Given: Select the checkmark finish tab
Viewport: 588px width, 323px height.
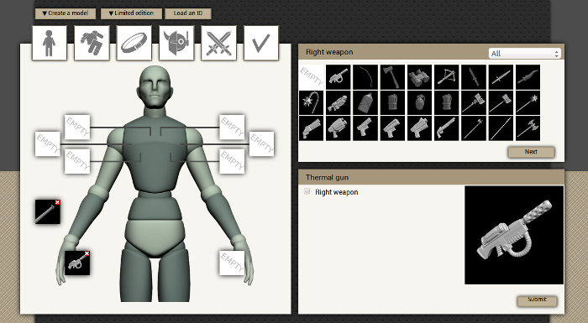Looking at the screenshot, I should (x=261, y=43).
